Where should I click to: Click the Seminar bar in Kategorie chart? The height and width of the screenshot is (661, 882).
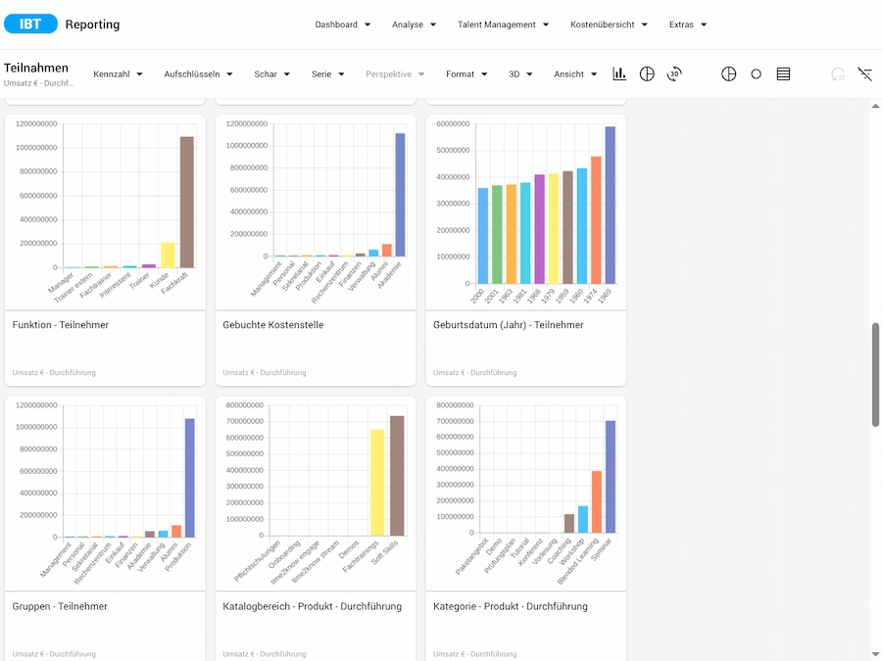coord(611,477)
